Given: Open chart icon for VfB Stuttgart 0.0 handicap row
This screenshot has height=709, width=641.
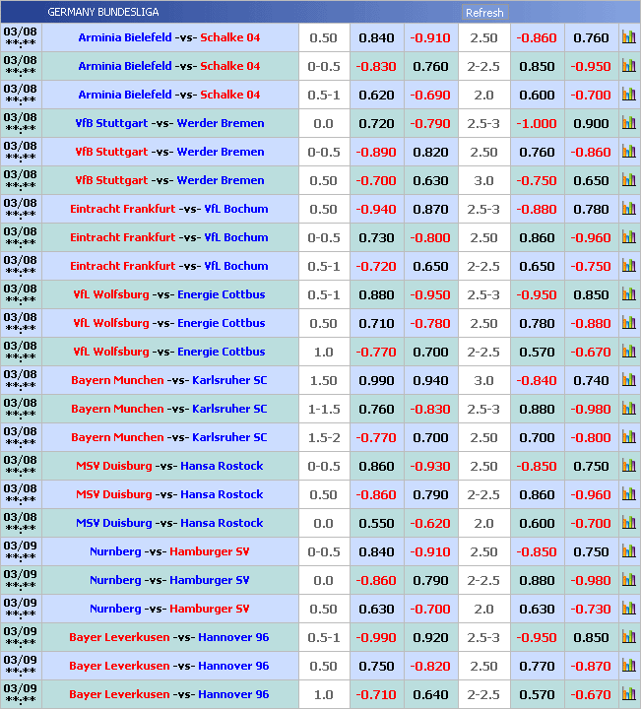Looking at the screenshot, I should click(x=629, y=122).
